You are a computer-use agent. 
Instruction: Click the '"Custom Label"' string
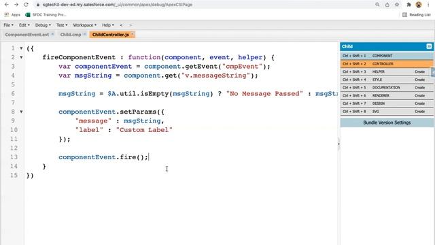click(x=144, y=130)
